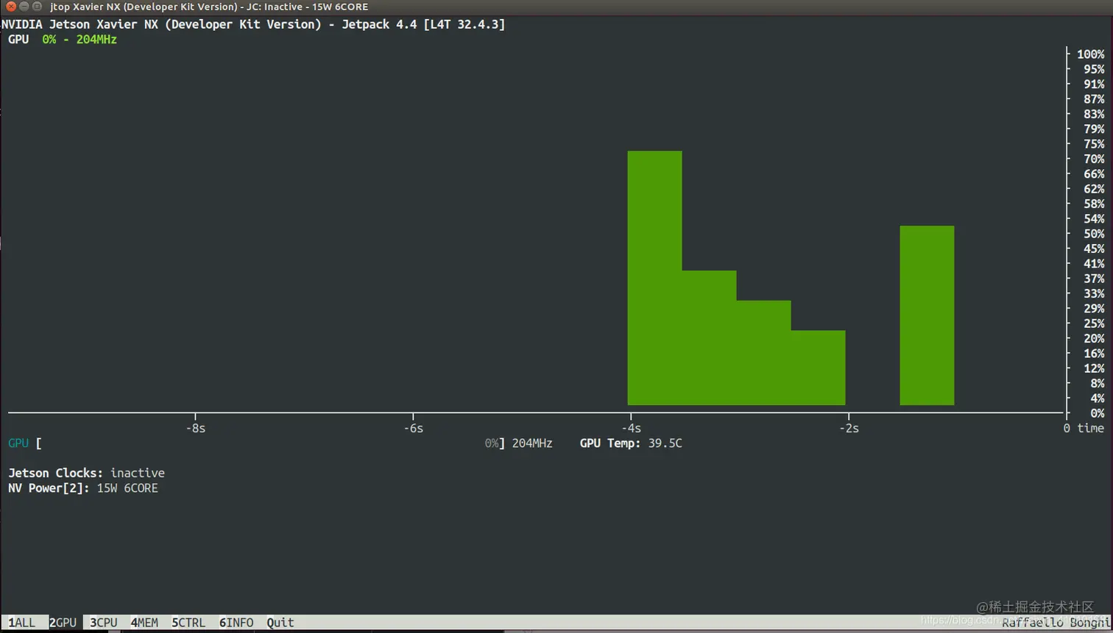Open the 3CPU tab
1113x633 pixels.
[x=104, y=623]
